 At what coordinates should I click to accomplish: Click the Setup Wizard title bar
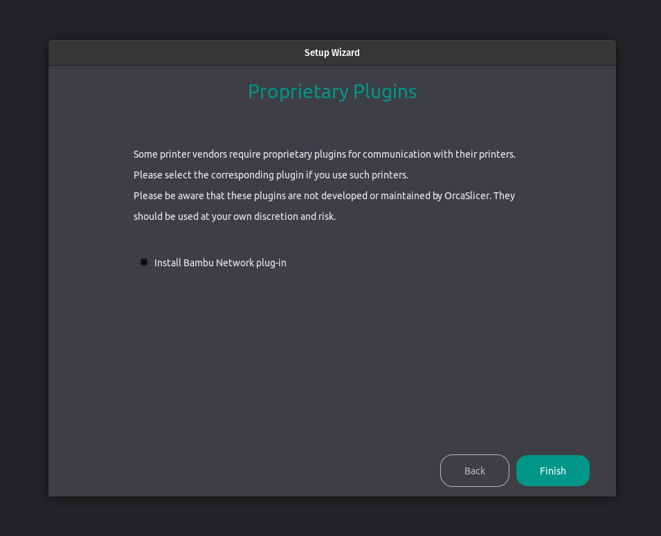[332, 53]
